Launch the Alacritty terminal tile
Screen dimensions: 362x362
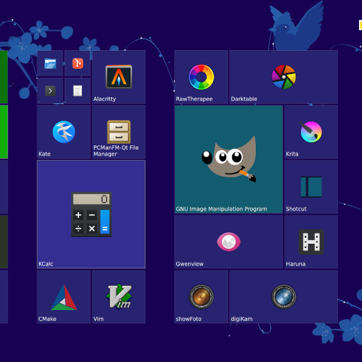coord(118,77)
